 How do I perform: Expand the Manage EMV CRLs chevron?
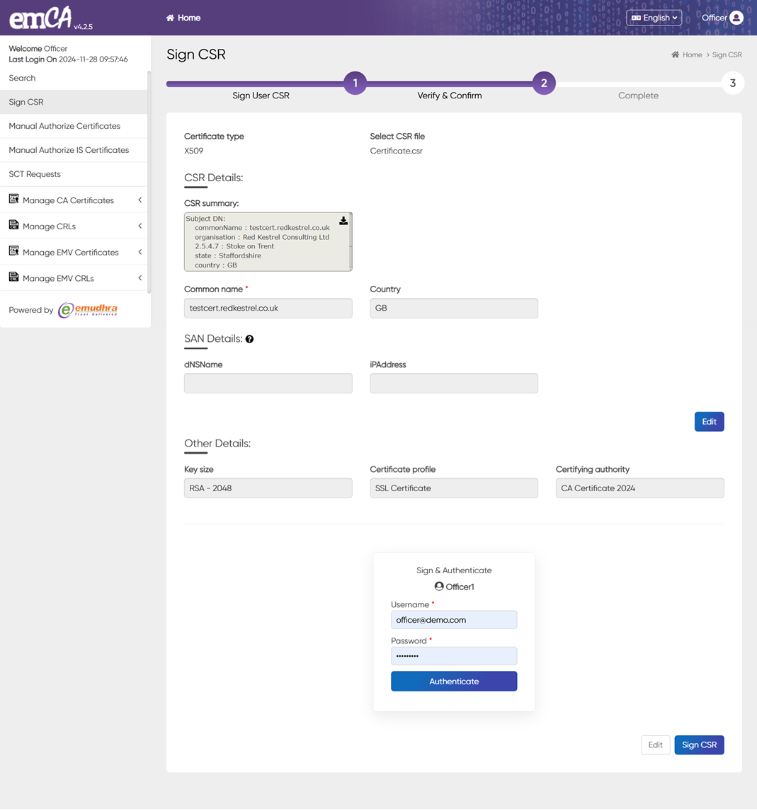coord(140,278)
